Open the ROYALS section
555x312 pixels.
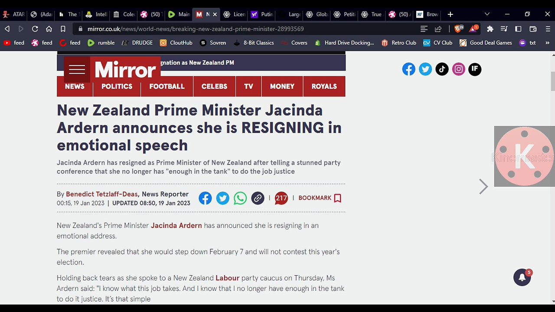coord(324,86)
